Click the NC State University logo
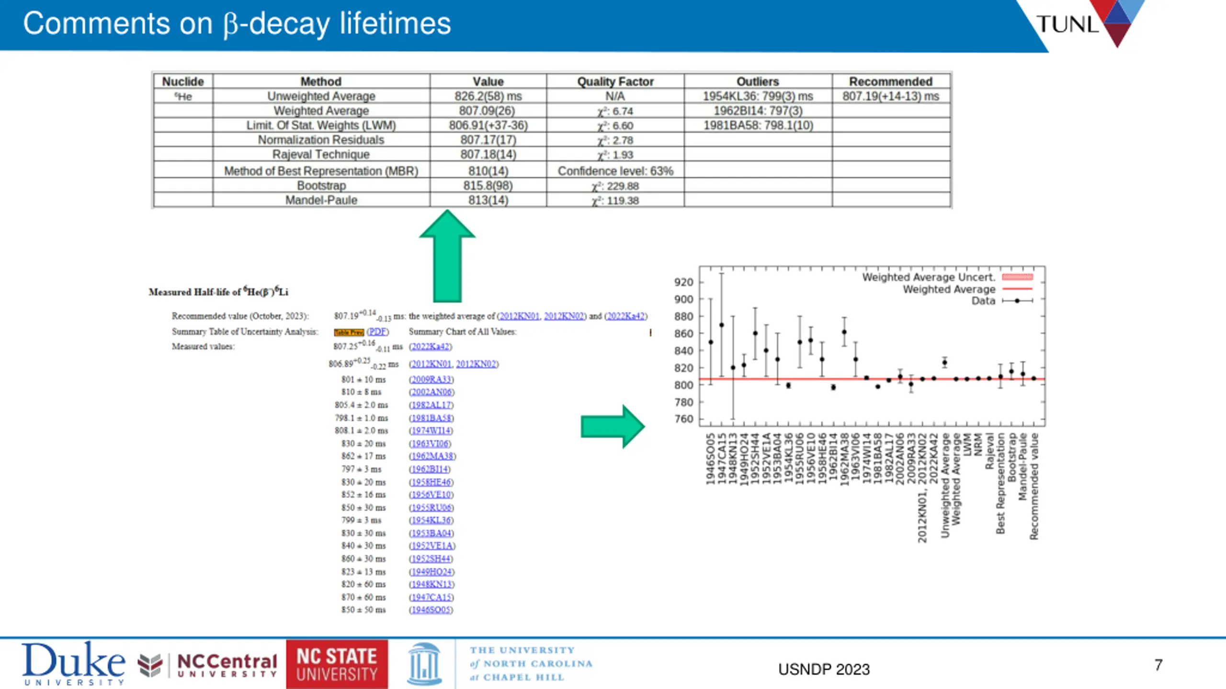This screenshot has height=689, width=1226. (x=337, y=664)
